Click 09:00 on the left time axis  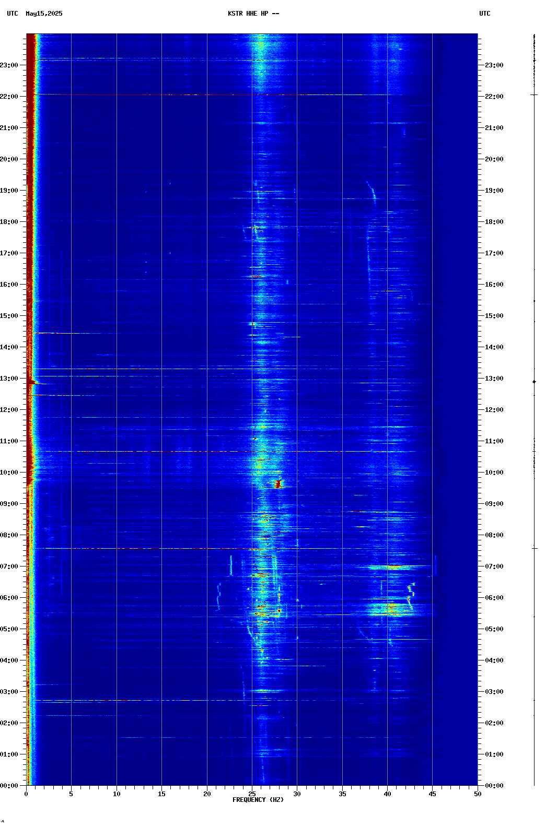(9, 504)
